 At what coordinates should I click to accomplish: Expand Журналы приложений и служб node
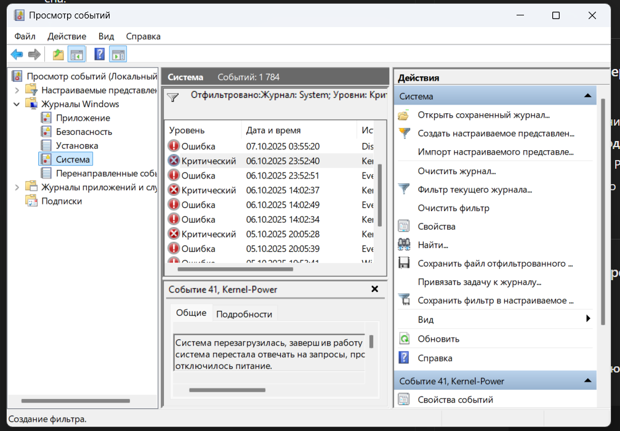pyautogui.click(x=17, y=187)
